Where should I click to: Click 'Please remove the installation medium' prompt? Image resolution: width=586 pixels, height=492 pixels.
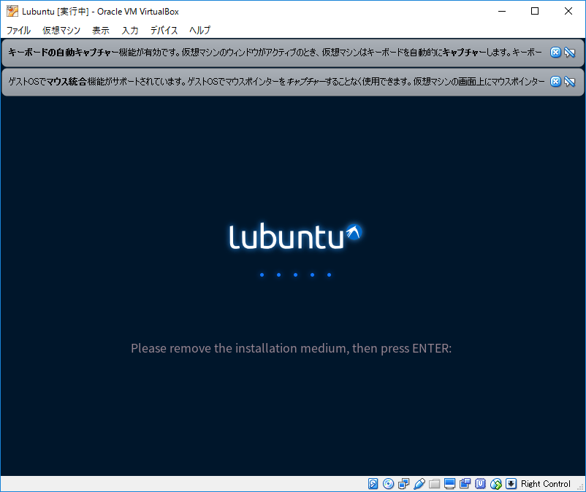point(291,348)
